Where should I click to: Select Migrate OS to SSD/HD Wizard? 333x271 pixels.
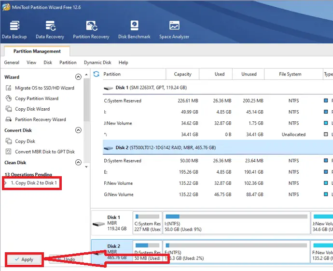click(44, 88)
